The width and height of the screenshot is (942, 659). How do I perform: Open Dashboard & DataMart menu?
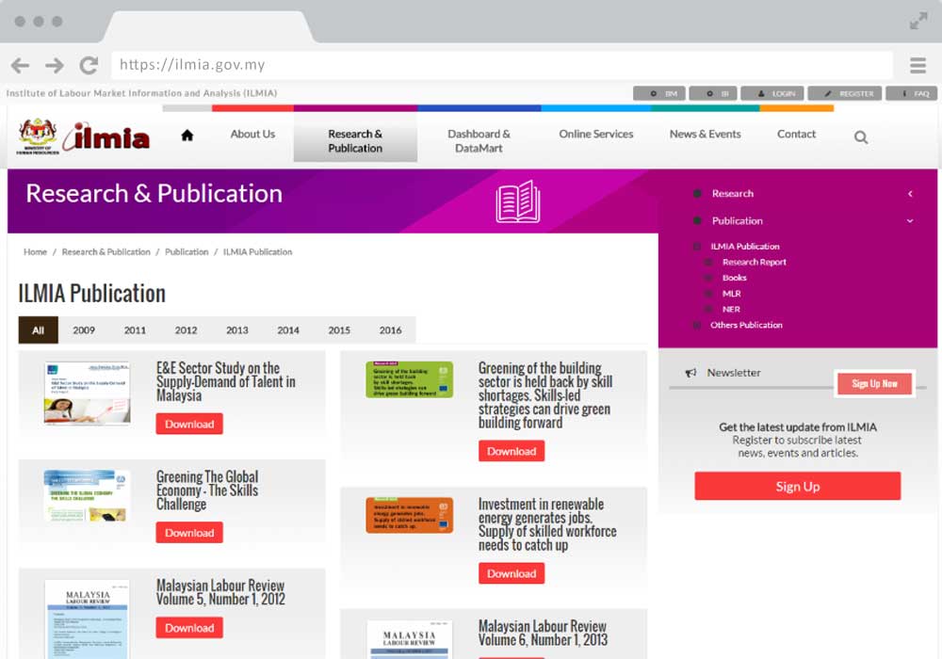(479, 141)
